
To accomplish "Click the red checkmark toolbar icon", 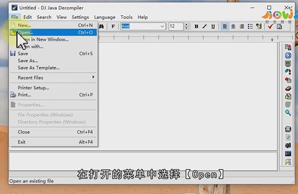I will [270, 26].
